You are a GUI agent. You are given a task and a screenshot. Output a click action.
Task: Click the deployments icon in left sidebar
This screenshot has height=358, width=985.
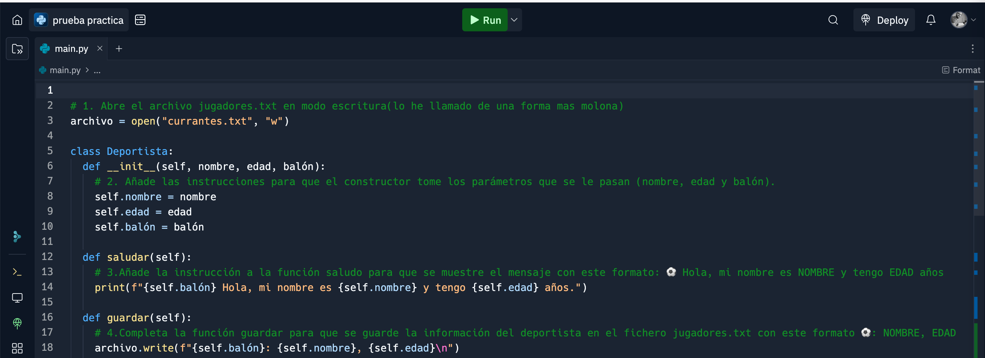pyautogui.click(x=17, y=323)
